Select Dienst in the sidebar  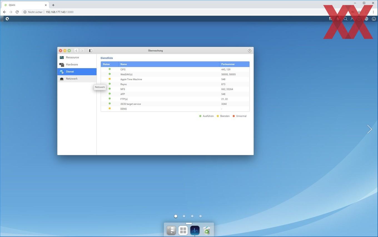click(77, 72)
